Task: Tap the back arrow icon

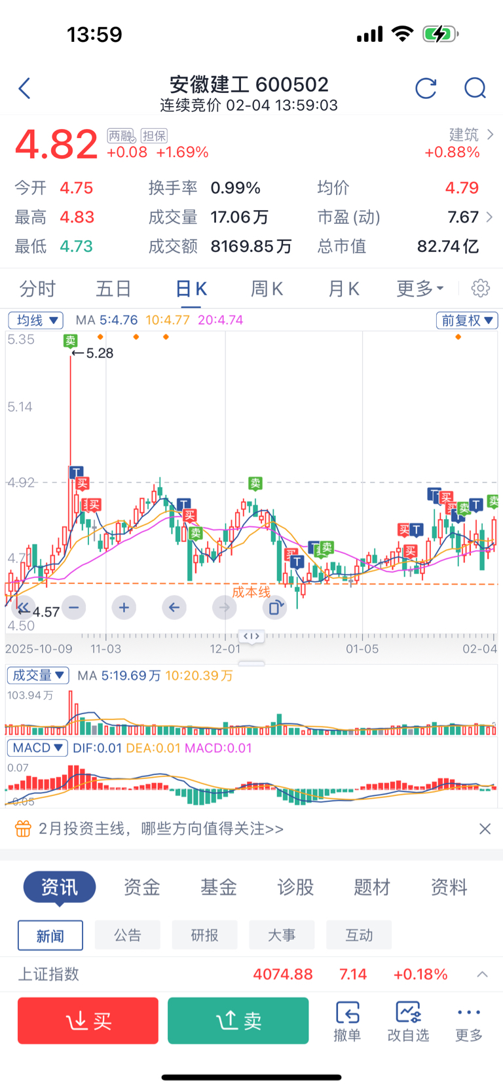Action: (25, 88)
